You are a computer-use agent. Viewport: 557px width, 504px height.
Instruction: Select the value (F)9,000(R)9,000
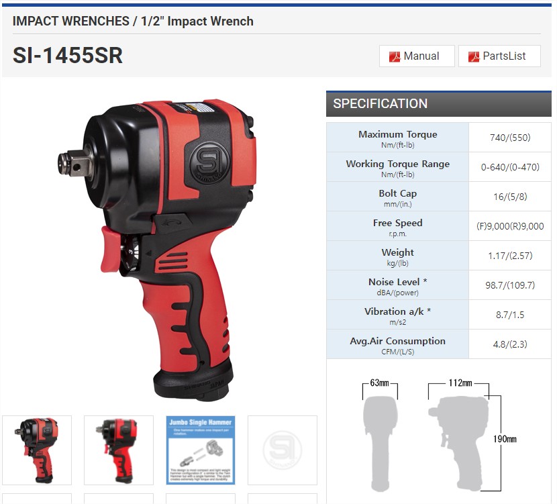[510, 226]
